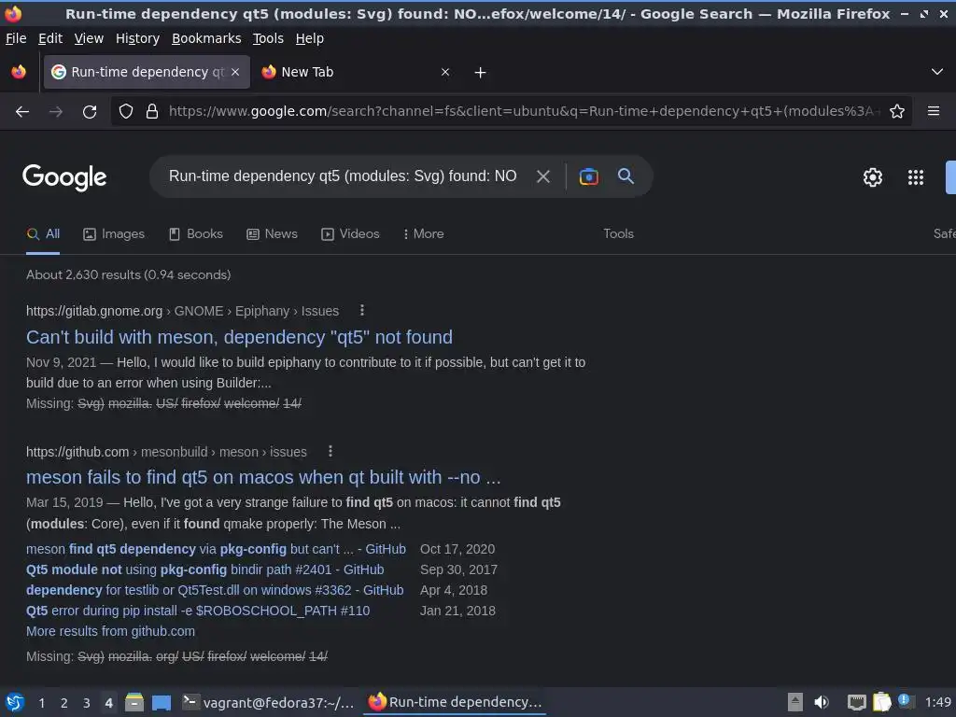Screen dimensions: 956x717
Task: Show desktop taskbar icon
Action: [161, 703]
